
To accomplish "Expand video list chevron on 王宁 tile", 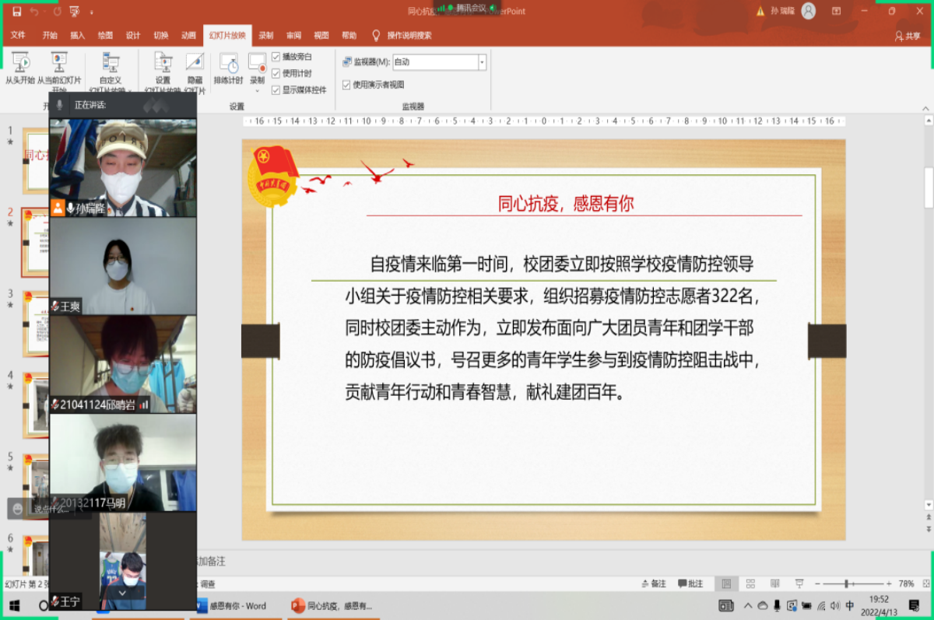I will pyautogui.click(x=122, y=592).
